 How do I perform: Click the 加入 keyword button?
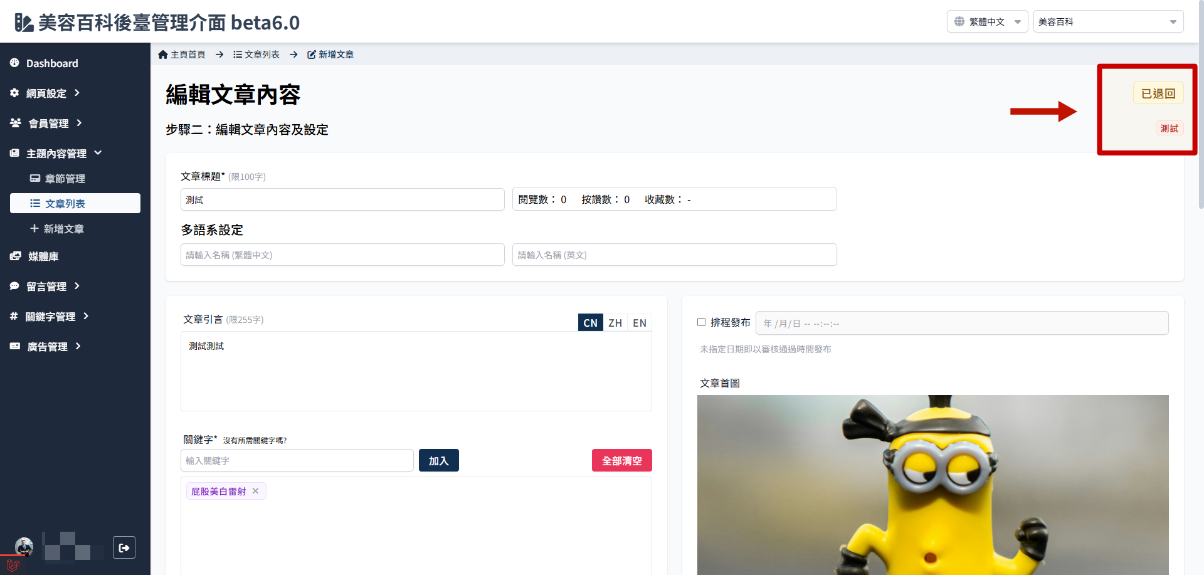click(x=439, y=460)
